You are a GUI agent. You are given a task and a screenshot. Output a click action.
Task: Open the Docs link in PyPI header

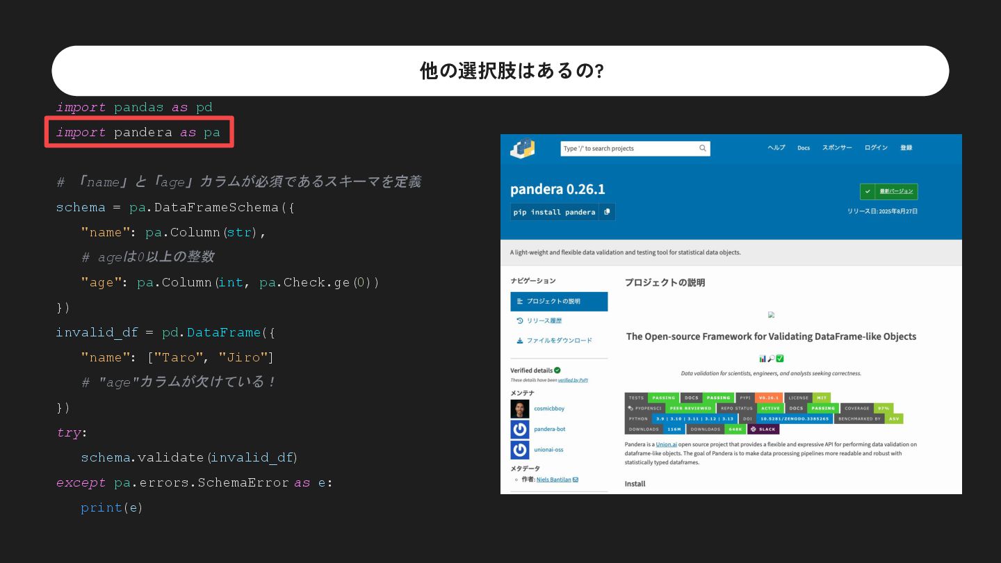[x=804, y=147]
